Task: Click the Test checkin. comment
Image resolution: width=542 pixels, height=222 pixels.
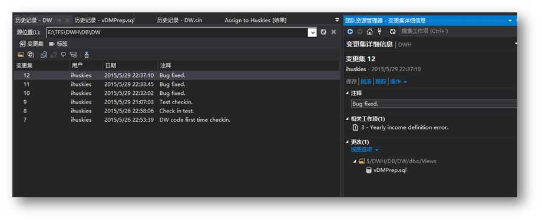Action: (176, 102)
